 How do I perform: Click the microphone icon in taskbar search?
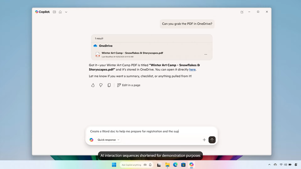(x=150, y=165)
